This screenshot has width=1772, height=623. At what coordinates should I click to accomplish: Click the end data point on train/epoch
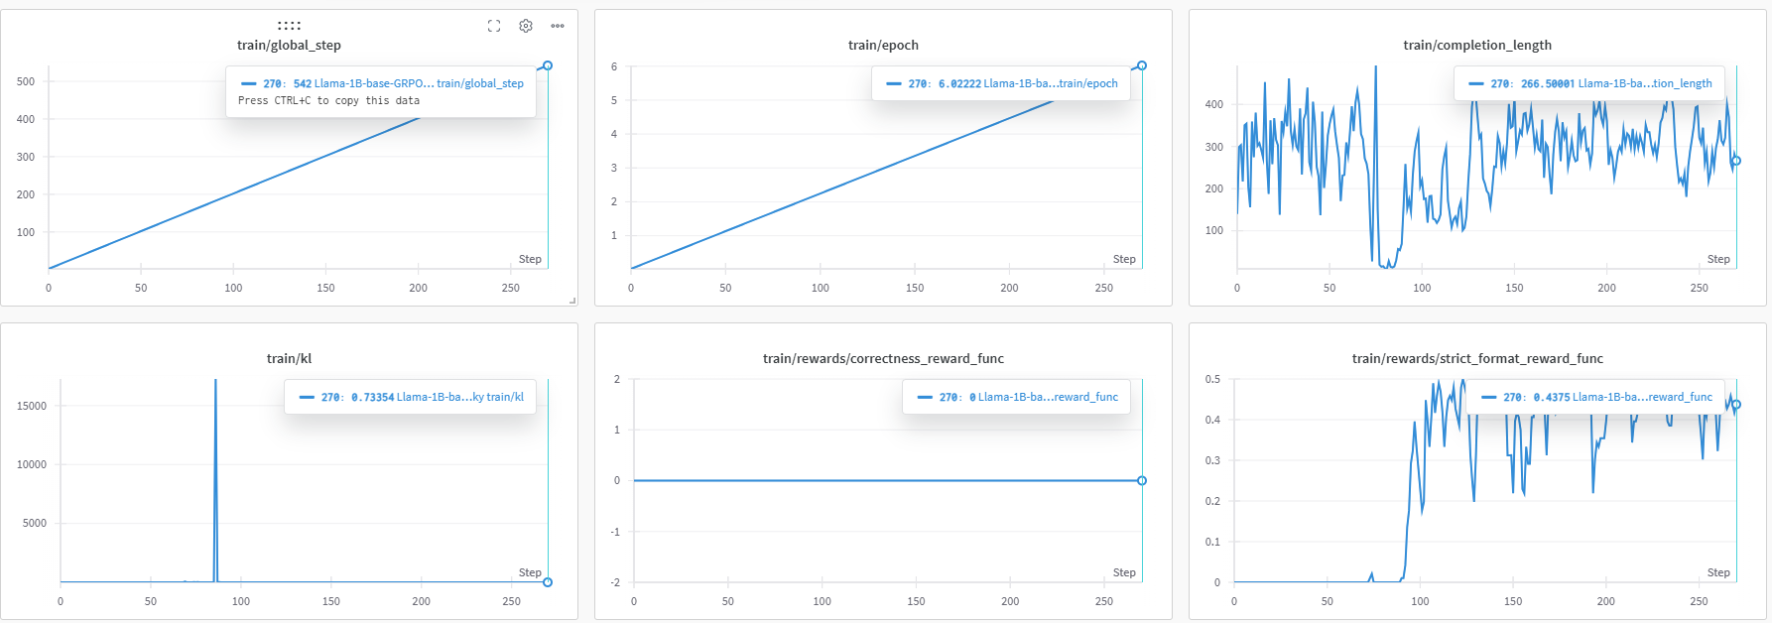[x=1142, y=65]
